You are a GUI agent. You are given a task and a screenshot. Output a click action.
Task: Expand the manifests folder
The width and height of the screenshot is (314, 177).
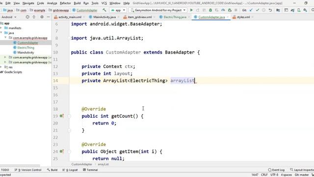1,28
